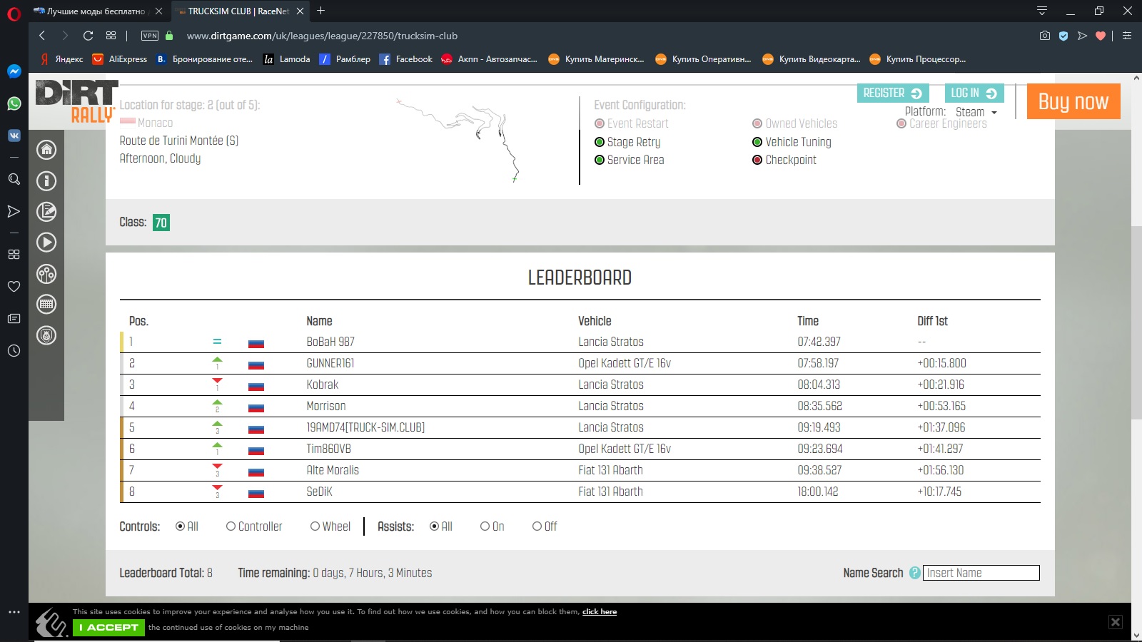Image resolution: width=1142 pixels, height=642 pixels.
Task: Open the class 70 selector
Action: tap(161, 223)
